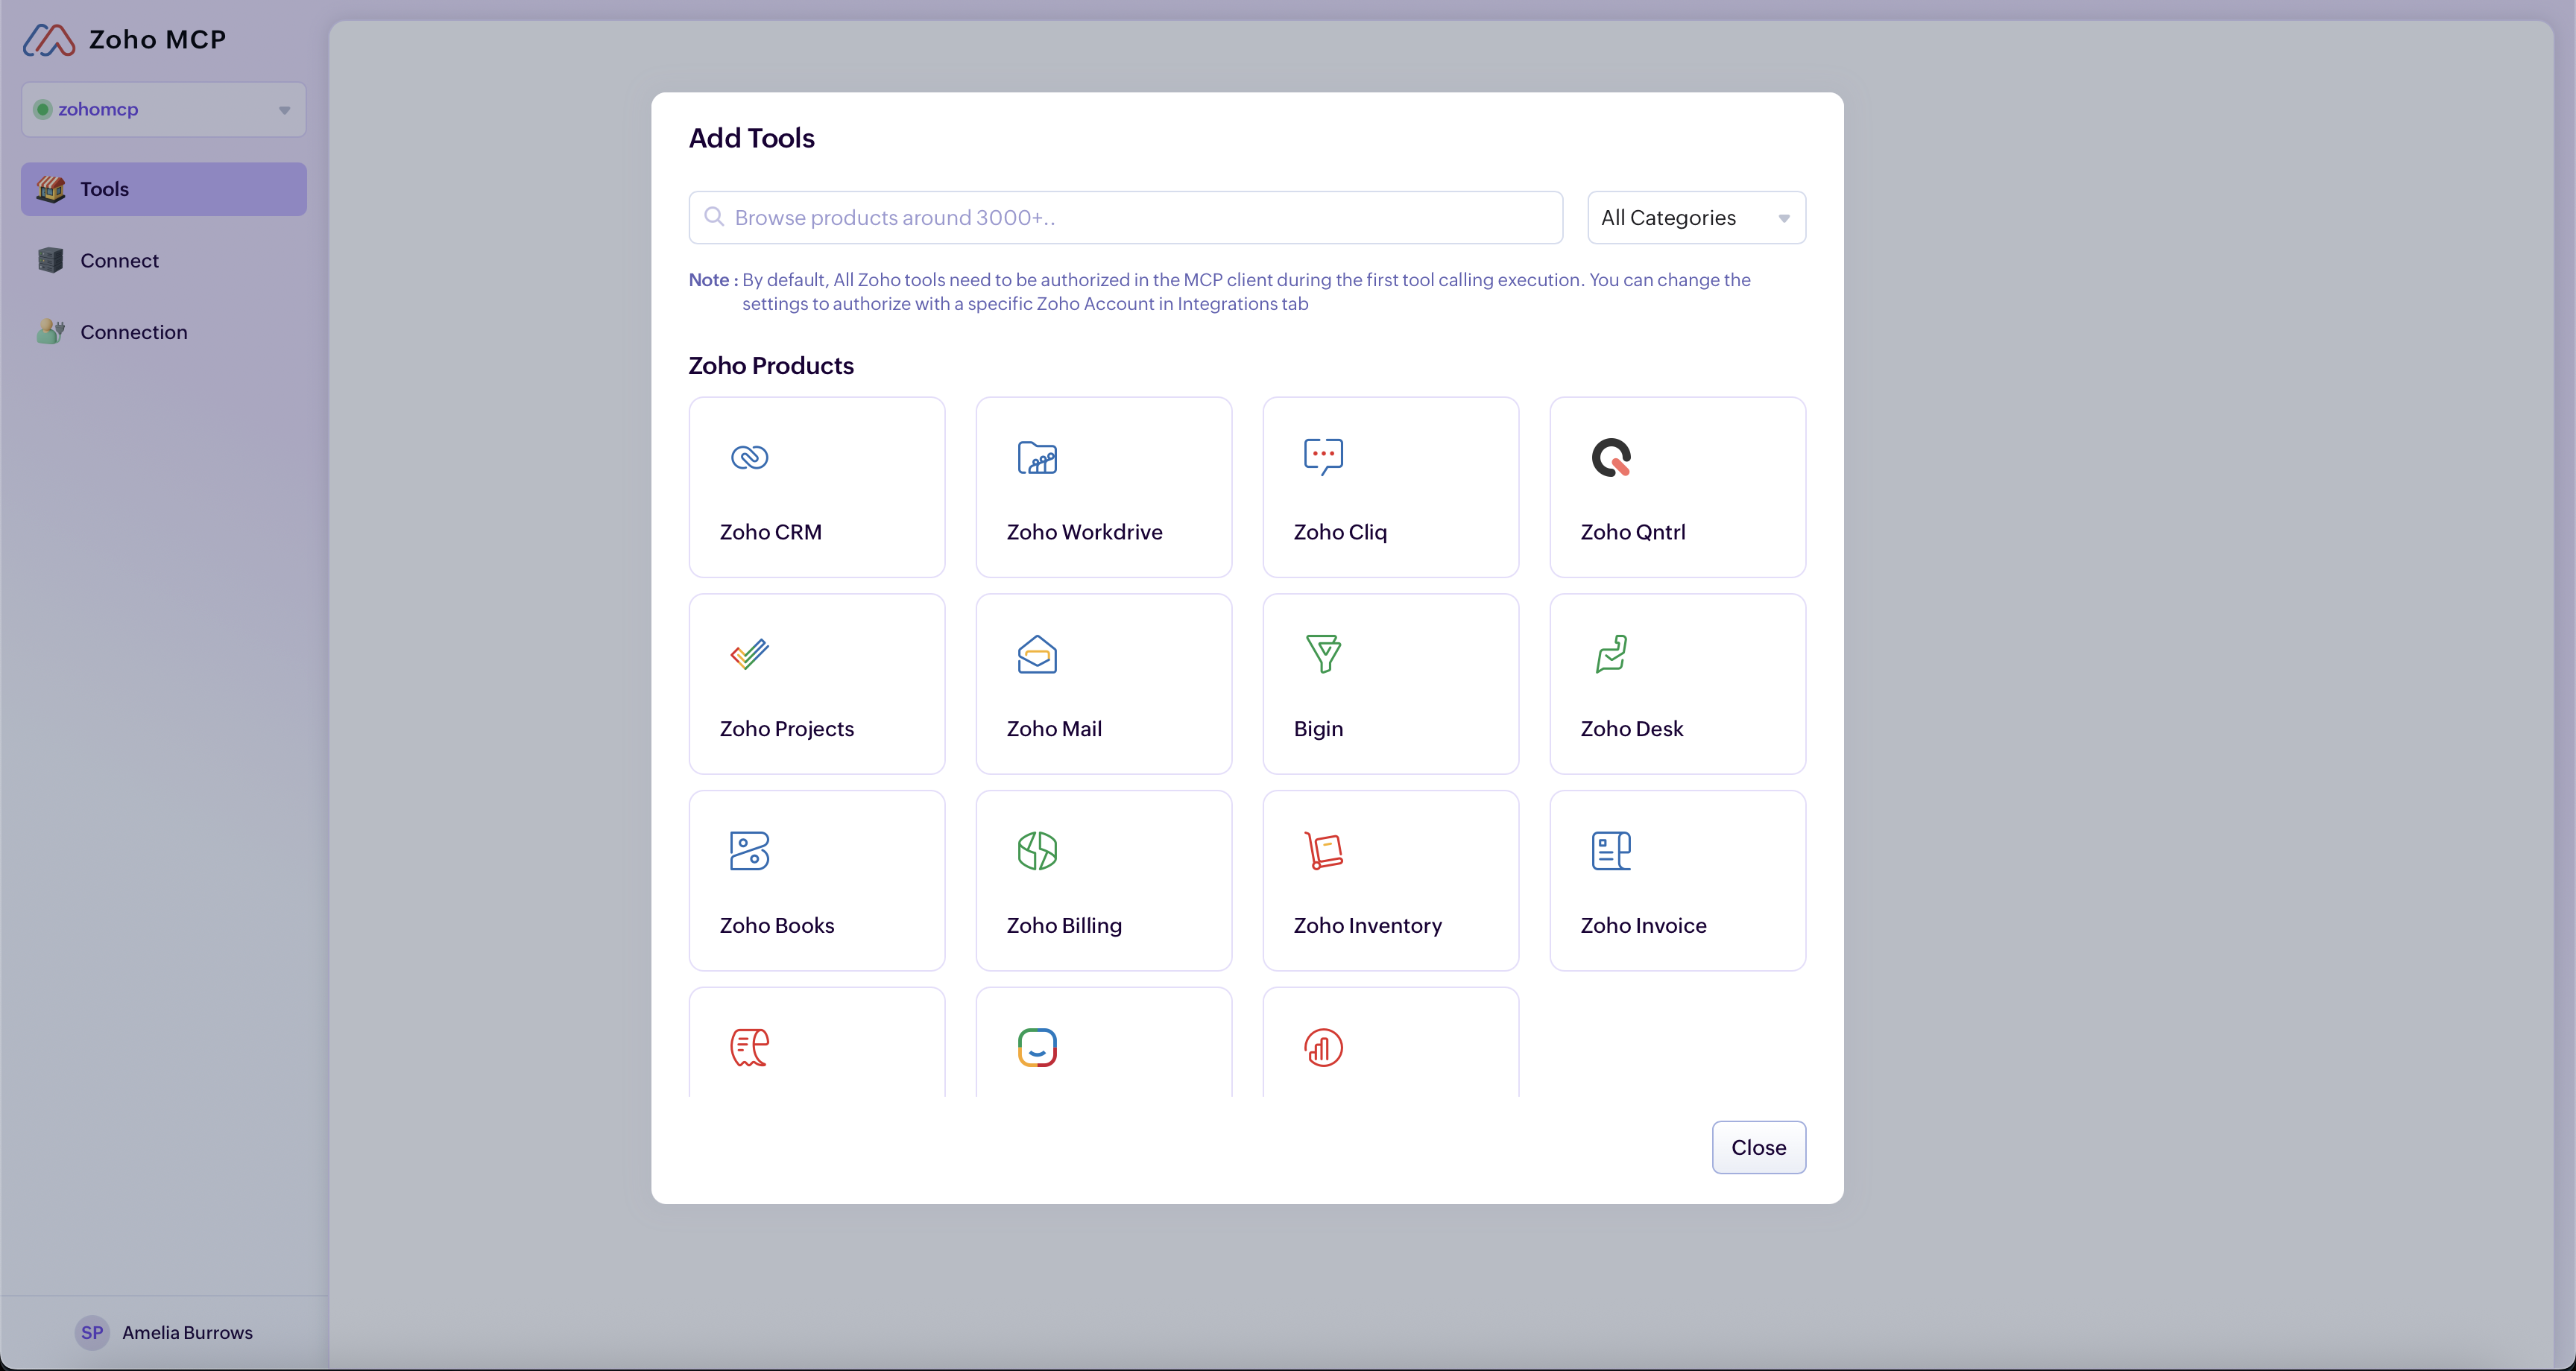
Task: Open the All Categories dropdown
Action: click(1696, 218)
